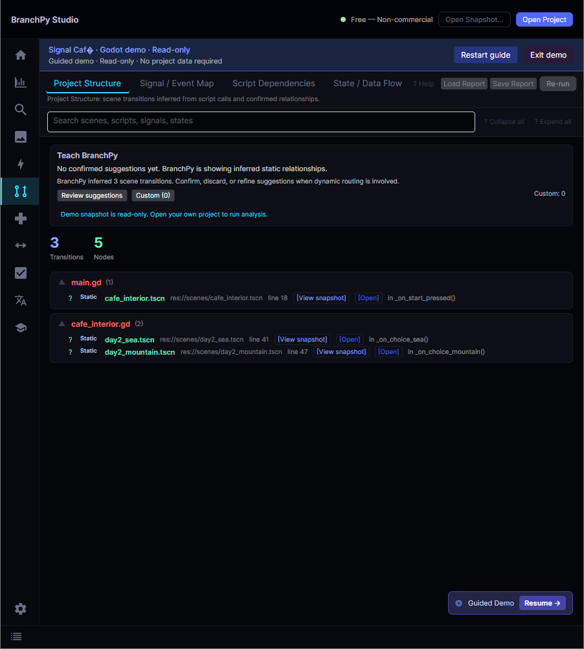Click day2_mountain.tscn scene name
This screenshot has height=649, width=584.
pyautogui.click(x=140, y=352)
